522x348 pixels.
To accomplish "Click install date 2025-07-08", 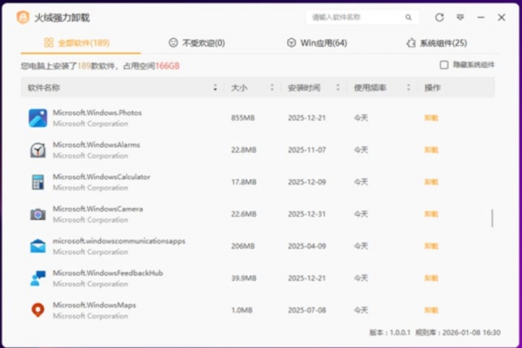I will pos(306,310).
